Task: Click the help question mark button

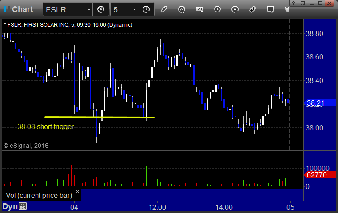Action: 294,3
